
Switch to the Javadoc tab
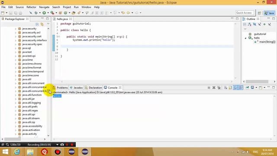coord(76,88)
